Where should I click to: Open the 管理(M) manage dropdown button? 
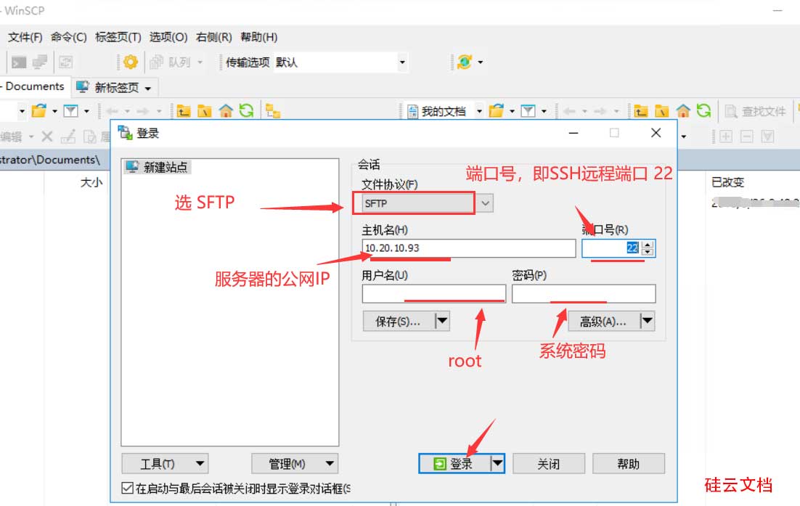click(295, 464)
